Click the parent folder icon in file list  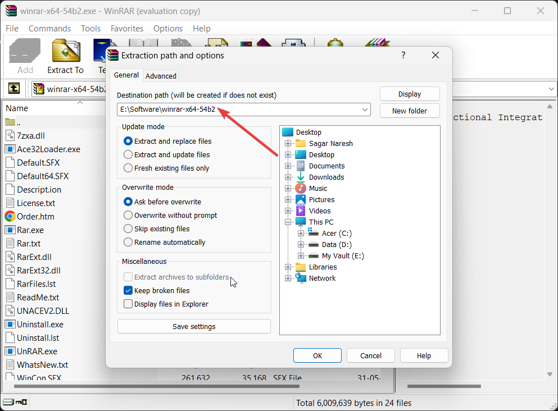point(10,122)
